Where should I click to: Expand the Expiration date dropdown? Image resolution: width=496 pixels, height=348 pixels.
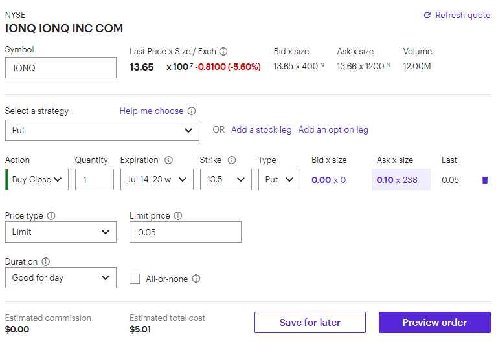pyautogui.click(x=157, y=180)
